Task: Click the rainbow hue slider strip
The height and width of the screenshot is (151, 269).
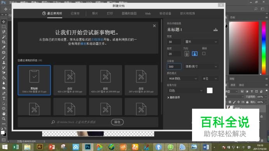Action: pyautogui.click(x=264, y=48)
